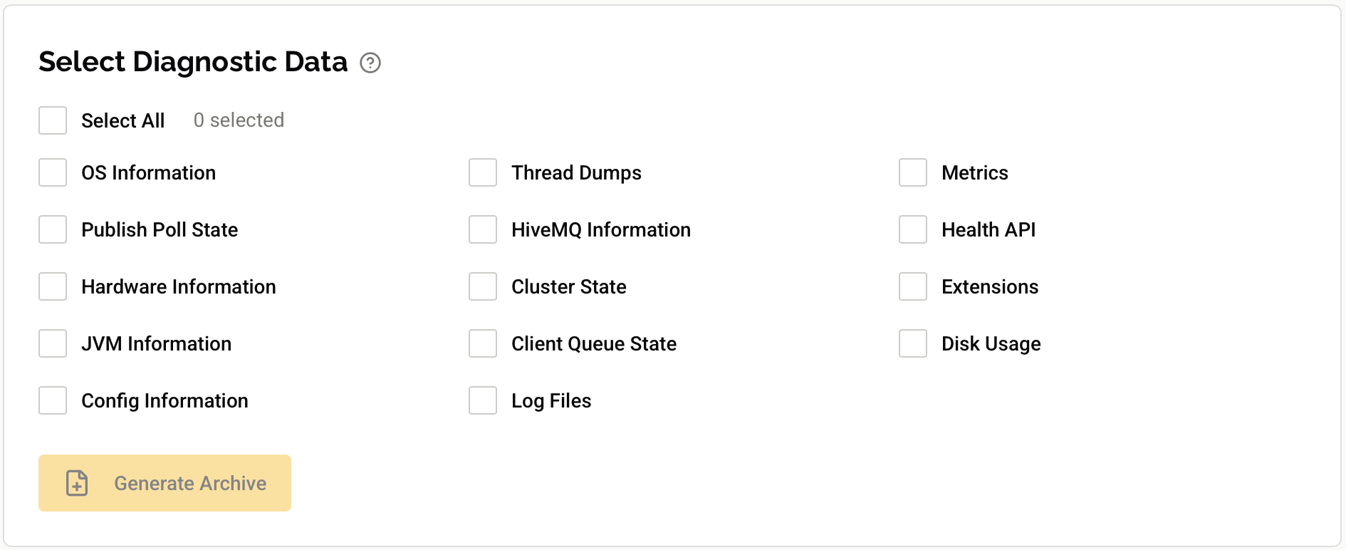Select the Extensions checkbox

912,286
